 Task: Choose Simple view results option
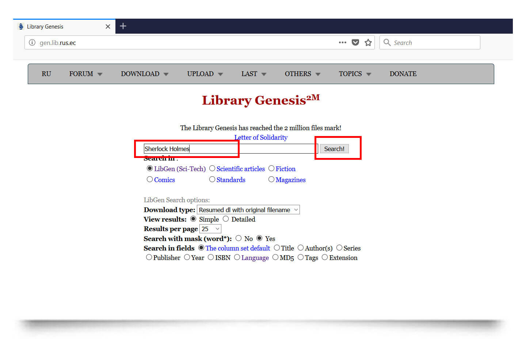(193, 219)
